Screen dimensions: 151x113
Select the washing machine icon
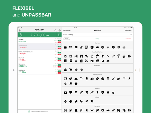[x=65, y=61]
